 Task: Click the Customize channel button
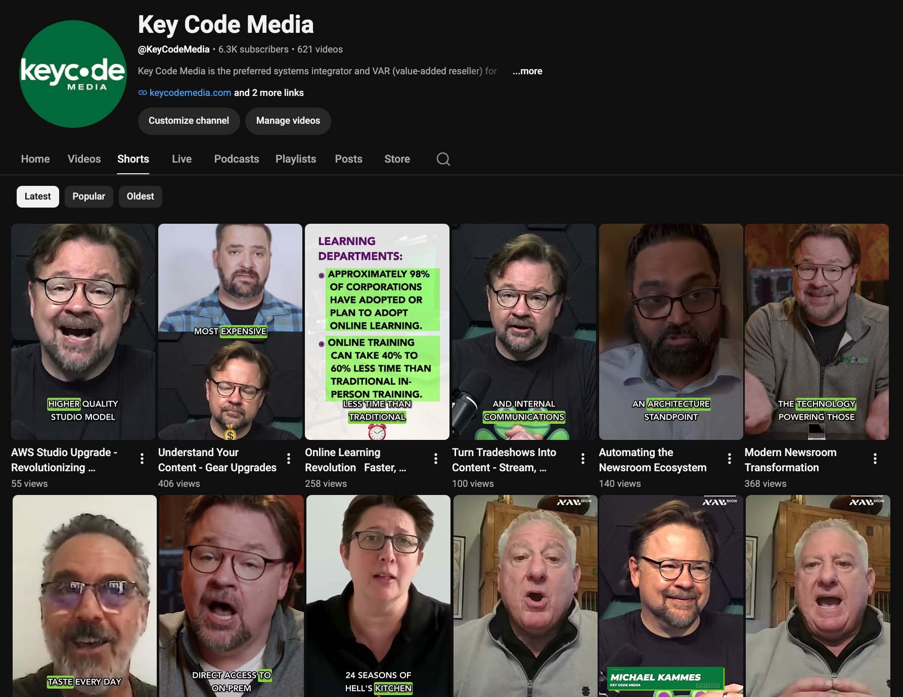189,121
